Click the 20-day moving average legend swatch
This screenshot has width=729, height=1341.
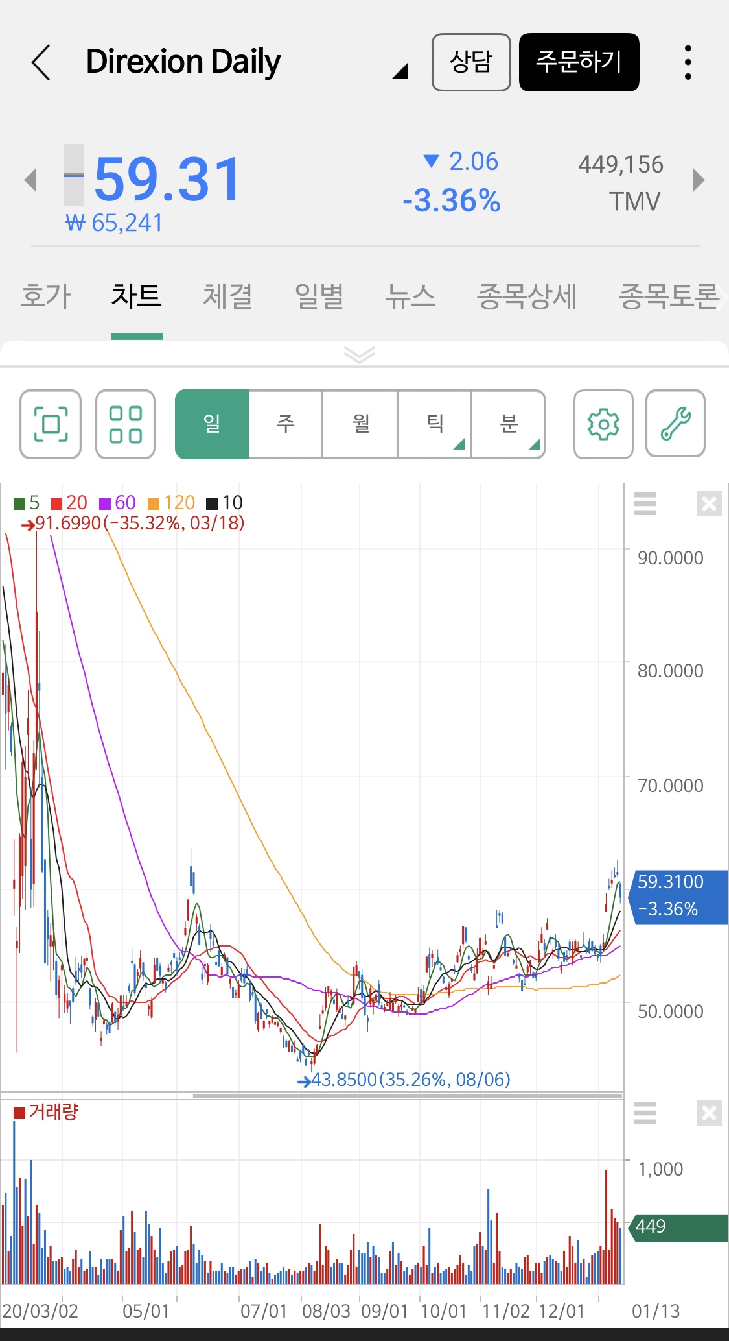pos(56,503)
